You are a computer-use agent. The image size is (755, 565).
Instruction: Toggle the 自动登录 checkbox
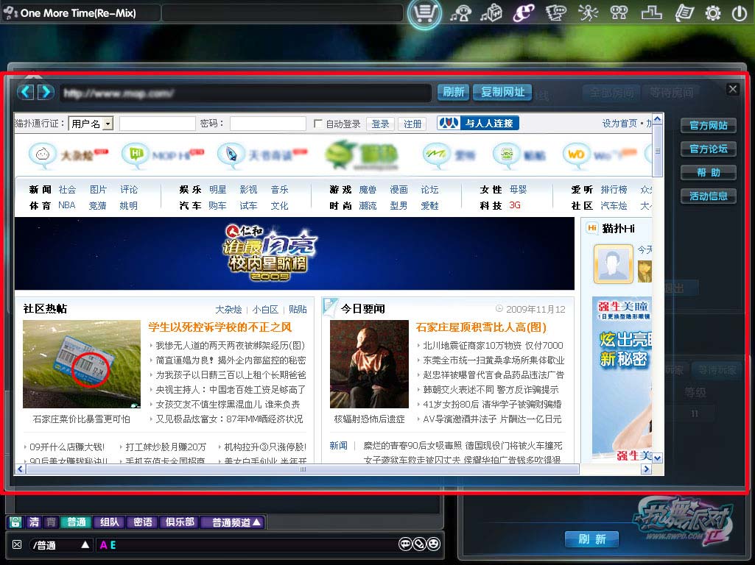[317, 124]
